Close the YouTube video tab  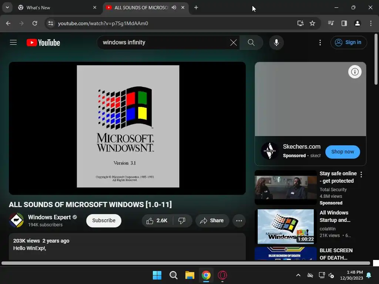[x=183, y=7]
